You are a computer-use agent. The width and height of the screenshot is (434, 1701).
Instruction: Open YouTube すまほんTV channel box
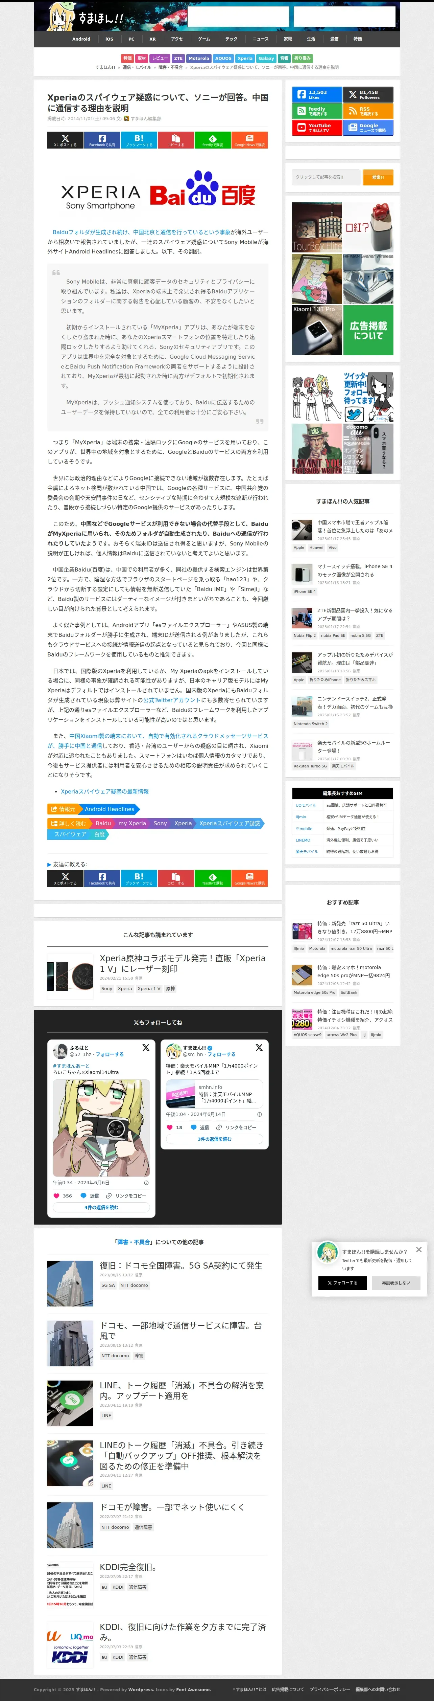317,128
